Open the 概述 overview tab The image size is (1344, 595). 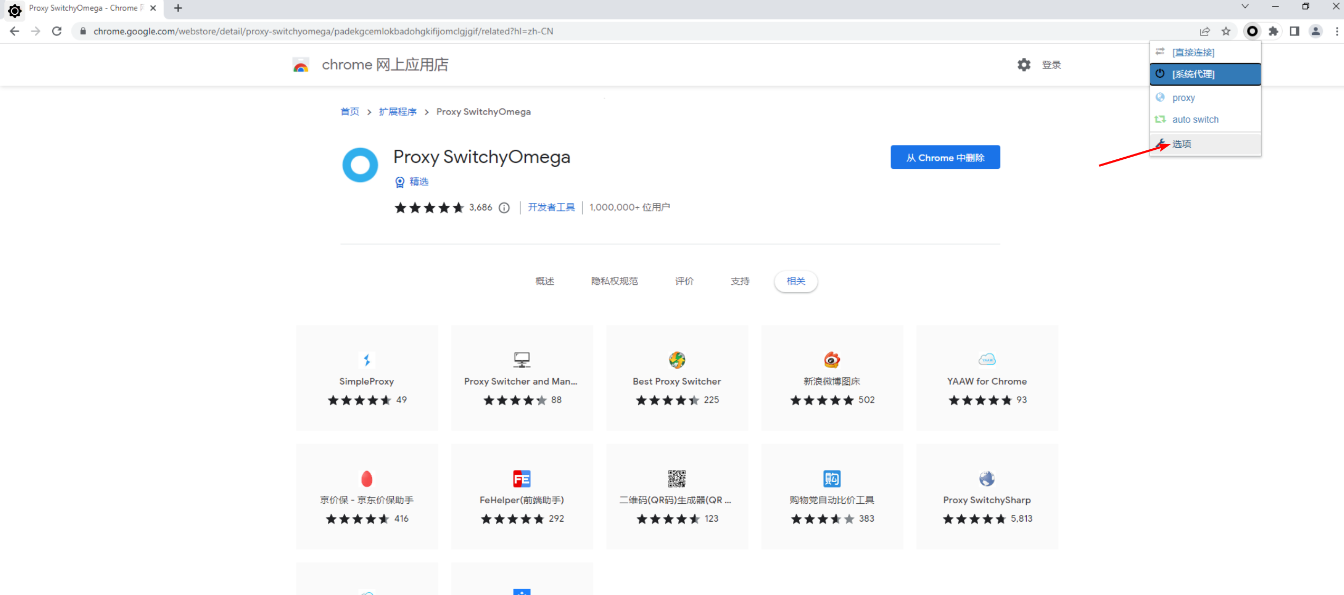(544, 281)
